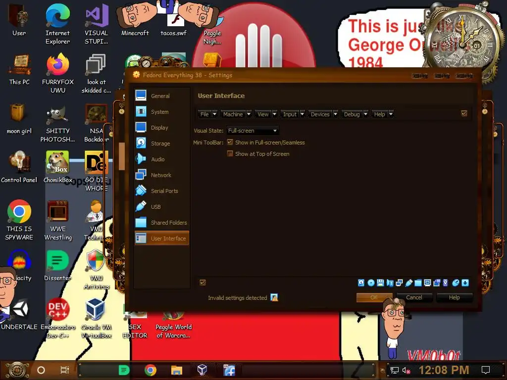
Task: Click the invalid settings warning icon
Action: 274,297
